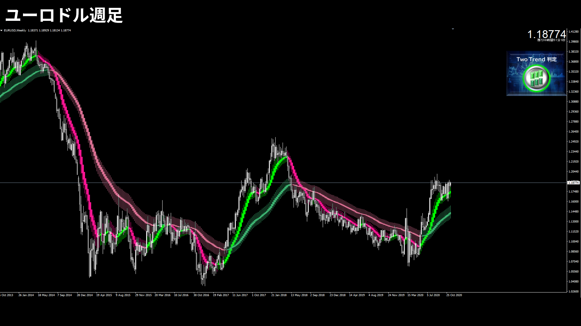Screen dimensions: 581x326
Task: Click the 26 Jan 2014 date label
Action: click(x=26, y=295)
